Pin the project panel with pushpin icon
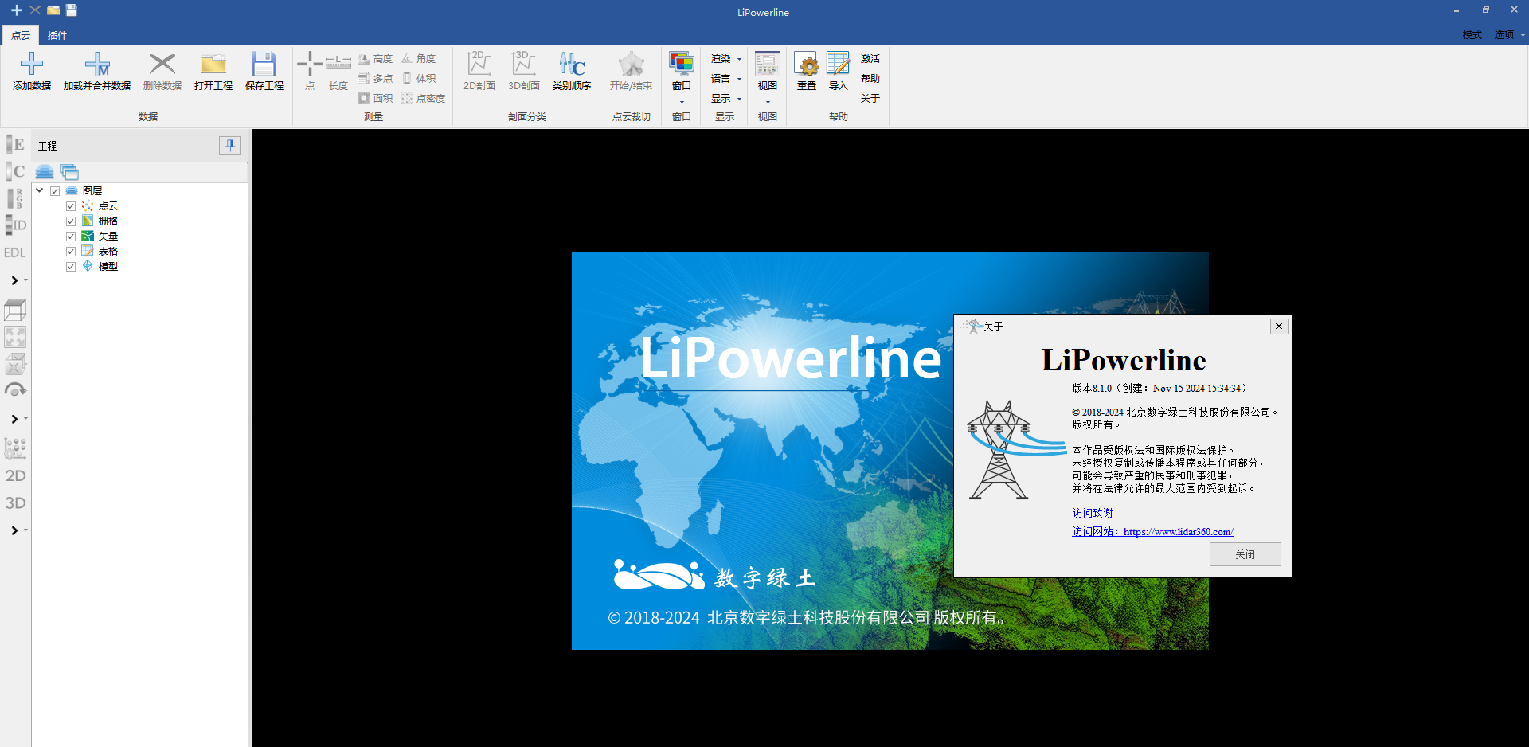Viewport: 1529px width, 747px height. coord(230,145)
